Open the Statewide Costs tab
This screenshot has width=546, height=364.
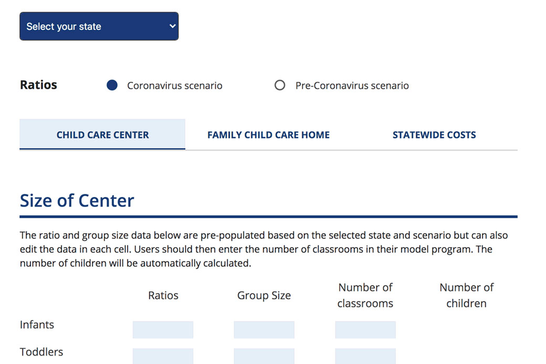(434, 134)
